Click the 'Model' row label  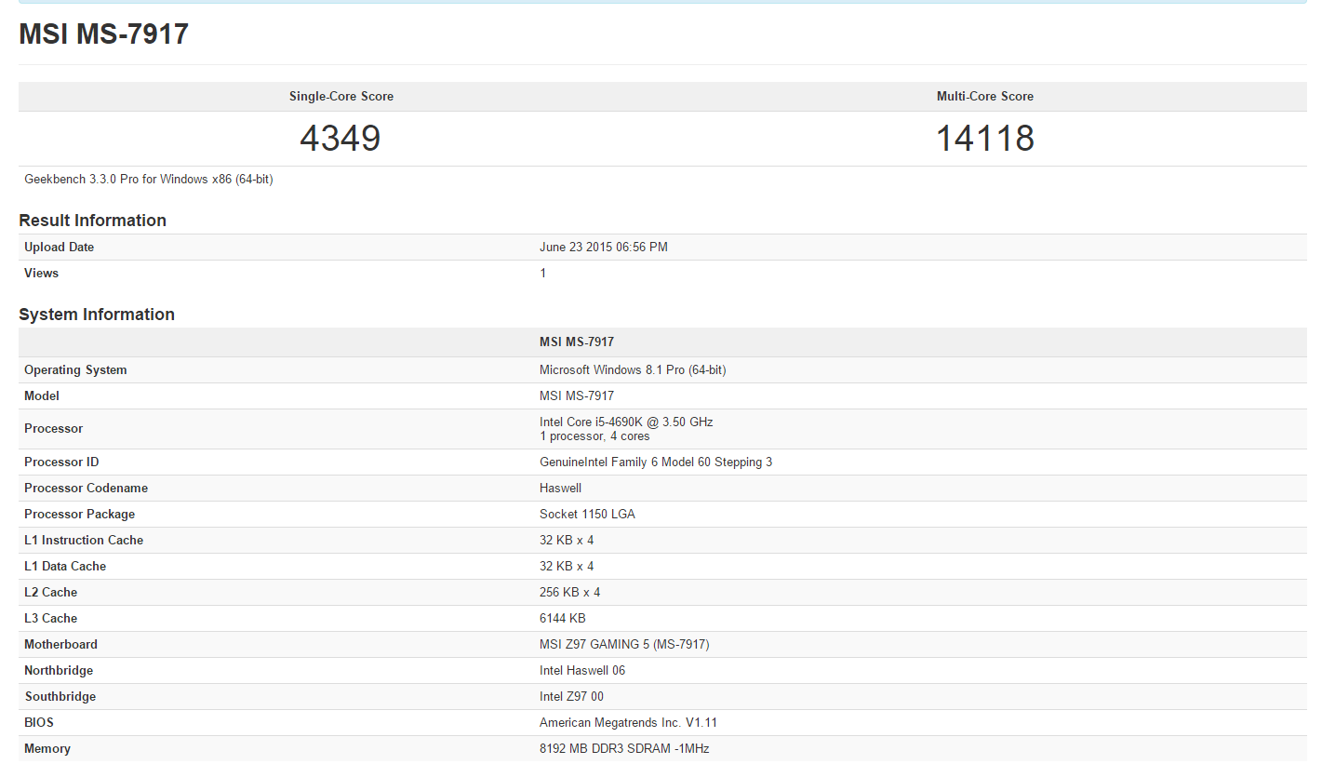pos(42,396)
